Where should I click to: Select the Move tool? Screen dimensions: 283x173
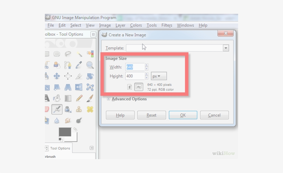click(x=57, y=76)
